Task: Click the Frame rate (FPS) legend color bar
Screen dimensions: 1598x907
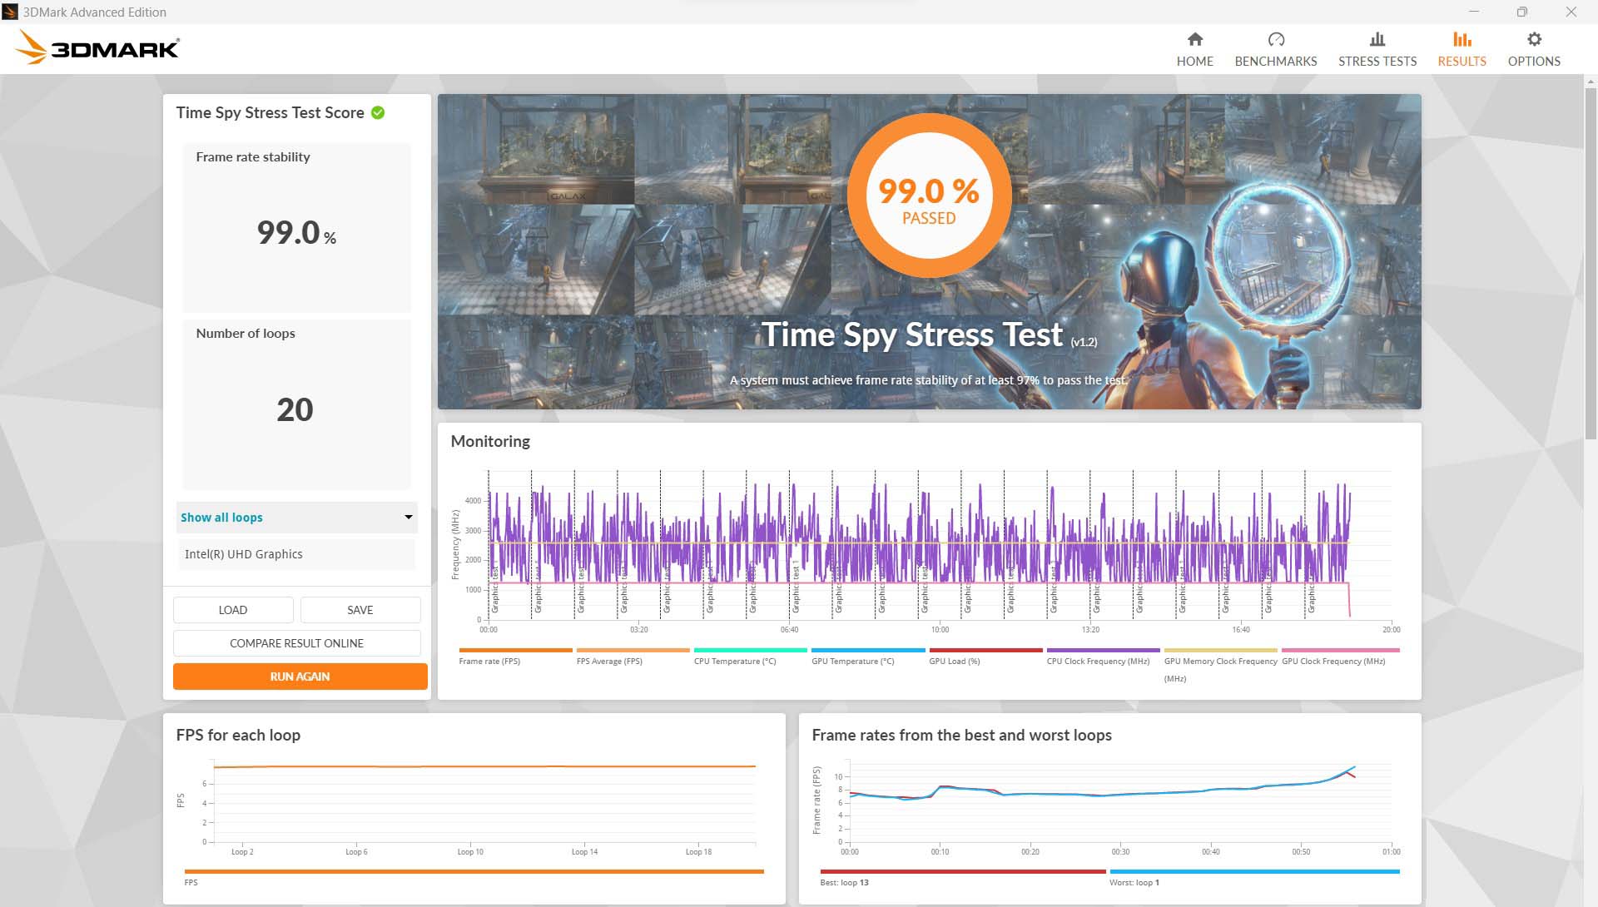Action: [515, 650]
